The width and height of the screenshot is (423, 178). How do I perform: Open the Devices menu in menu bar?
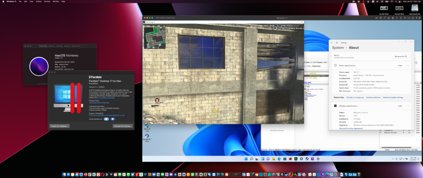pyautogui.click(x=47, y=2)
